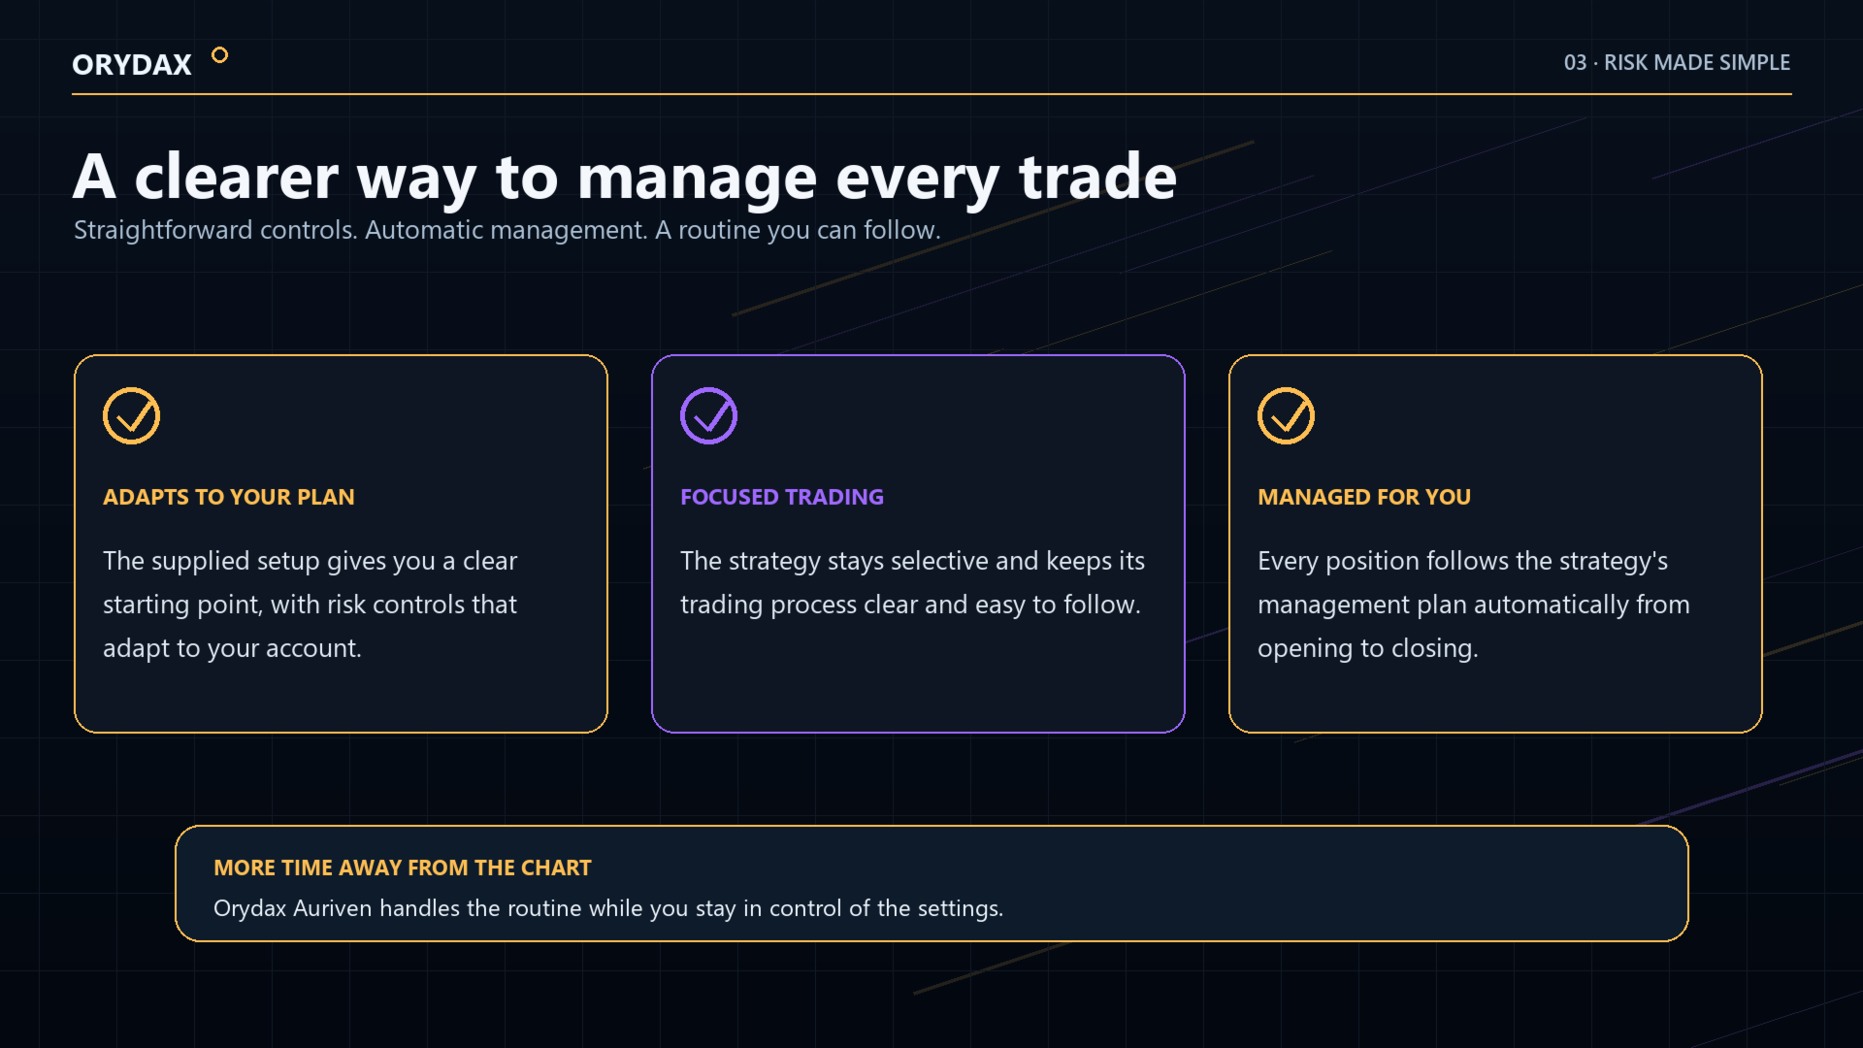Click the 'More Time Away From The Chart' heading

point(403,868)
